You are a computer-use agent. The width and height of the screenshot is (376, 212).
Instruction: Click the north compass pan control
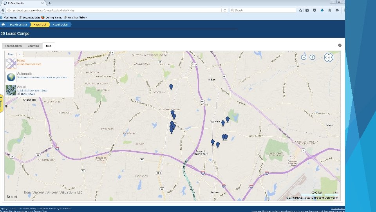(329, 57)
